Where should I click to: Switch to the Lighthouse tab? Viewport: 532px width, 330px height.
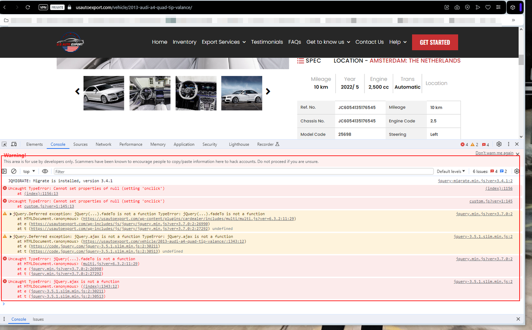click(239, 144)
